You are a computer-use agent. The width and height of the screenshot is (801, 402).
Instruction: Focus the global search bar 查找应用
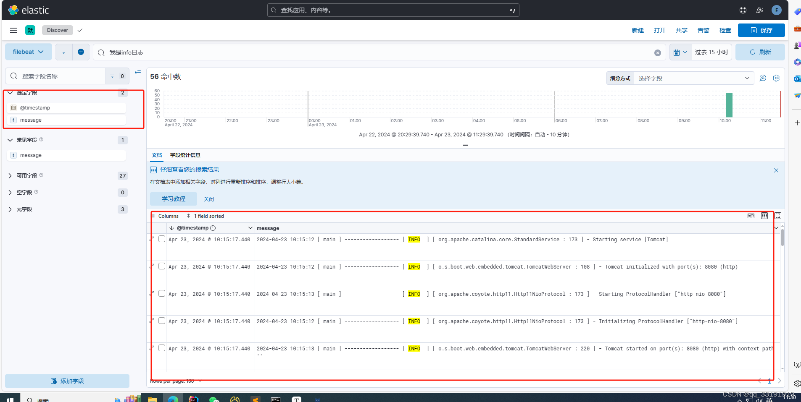click(x=393, y=10)
